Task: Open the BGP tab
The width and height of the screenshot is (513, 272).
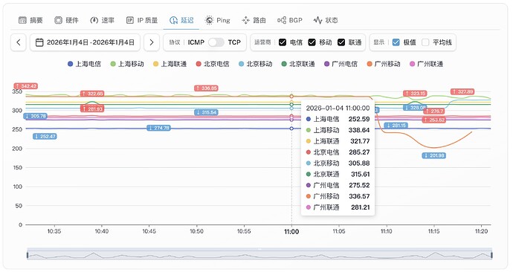Action: [x=290, y=20]
